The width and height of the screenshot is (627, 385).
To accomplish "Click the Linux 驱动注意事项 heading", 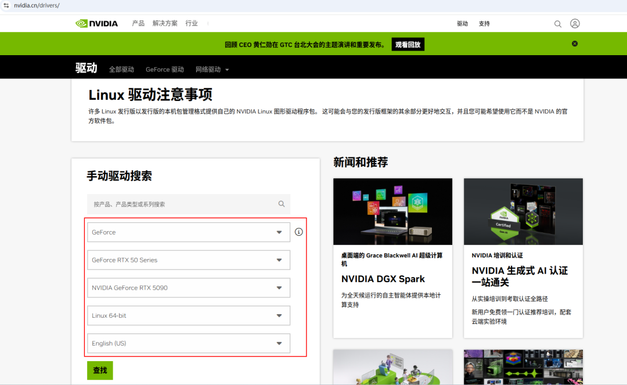I will 150,95.
